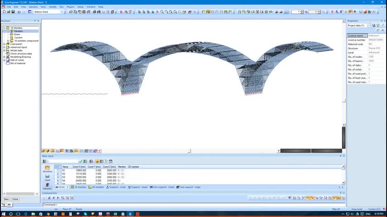
Task: Click the Open project folder icon
Action: click(9, 12)
